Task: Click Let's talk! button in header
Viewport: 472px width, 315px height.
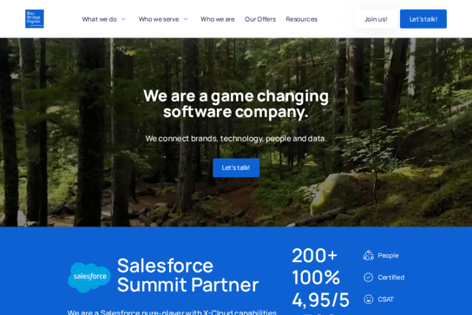Action: tap(423, 19)
